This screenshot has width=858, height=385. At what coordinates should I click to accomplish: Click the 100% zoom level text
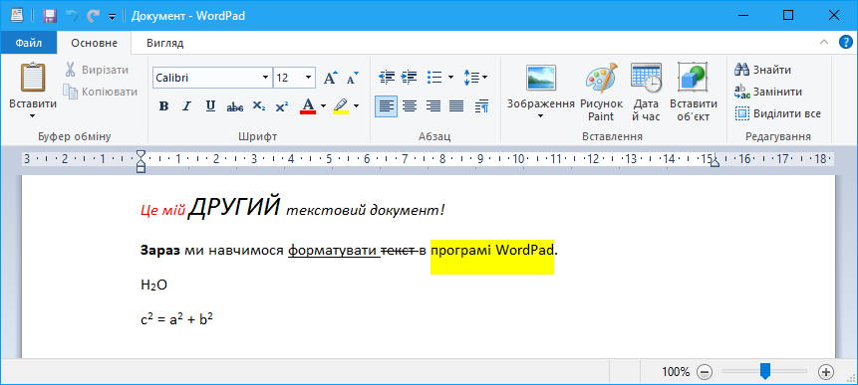[676, 372]
